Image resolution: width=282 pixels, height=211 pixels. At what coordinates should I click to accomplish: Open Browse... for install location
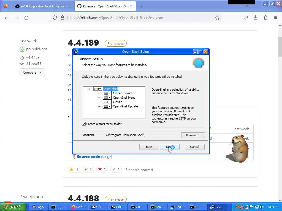[x=193, y=135]
